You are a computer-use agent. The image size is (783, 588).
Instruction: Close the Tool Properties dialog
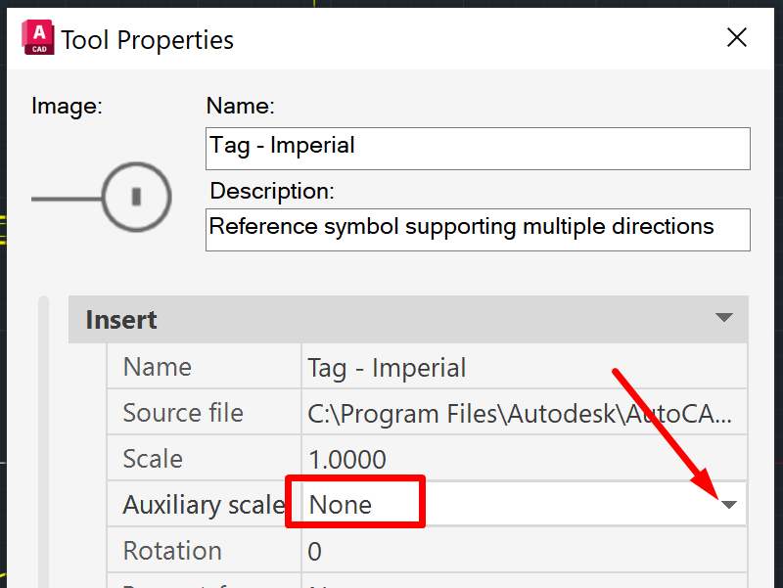(x=736, y=37)
